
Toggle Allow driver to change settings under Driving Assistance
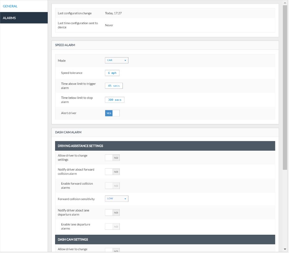click(112, 158)
